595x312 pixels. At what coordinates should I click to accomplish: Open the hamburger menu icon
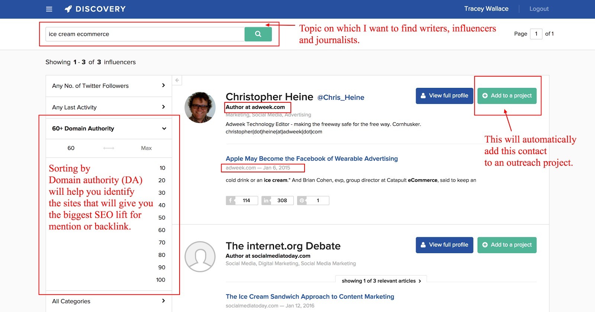[x=49, y=9]
